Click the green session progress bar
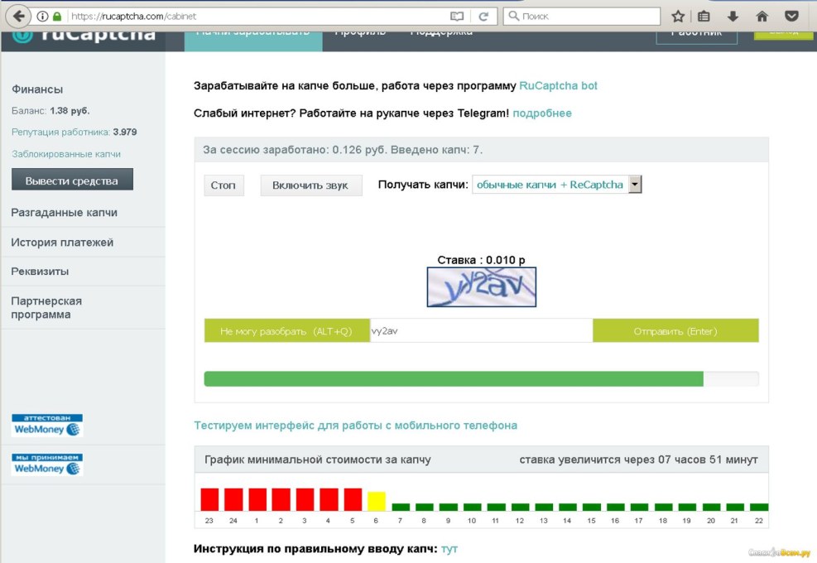Image resolution: width=817 pixels, height=563 pixels. [455, 378]
